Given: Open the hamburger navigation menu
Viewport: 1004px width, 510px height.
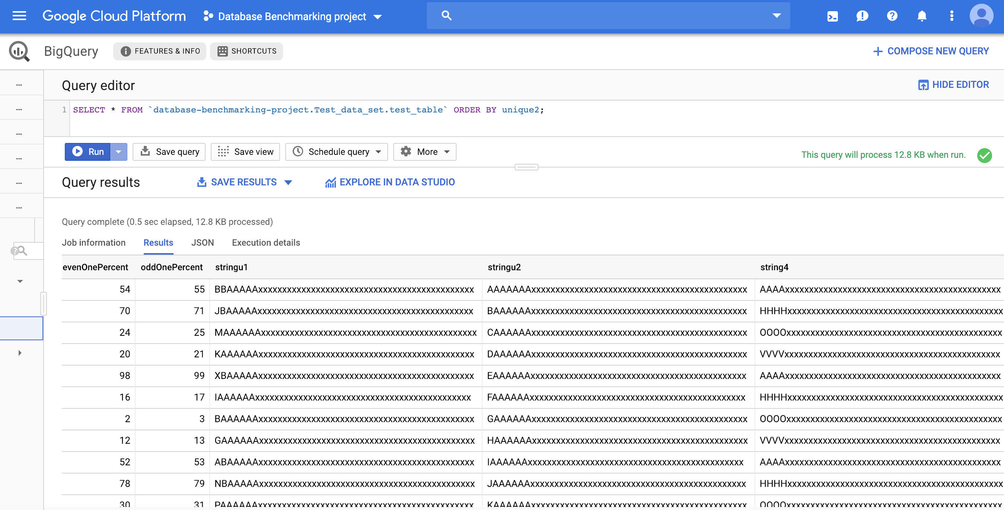Looking at the screenshot, I should click(19, 16).
